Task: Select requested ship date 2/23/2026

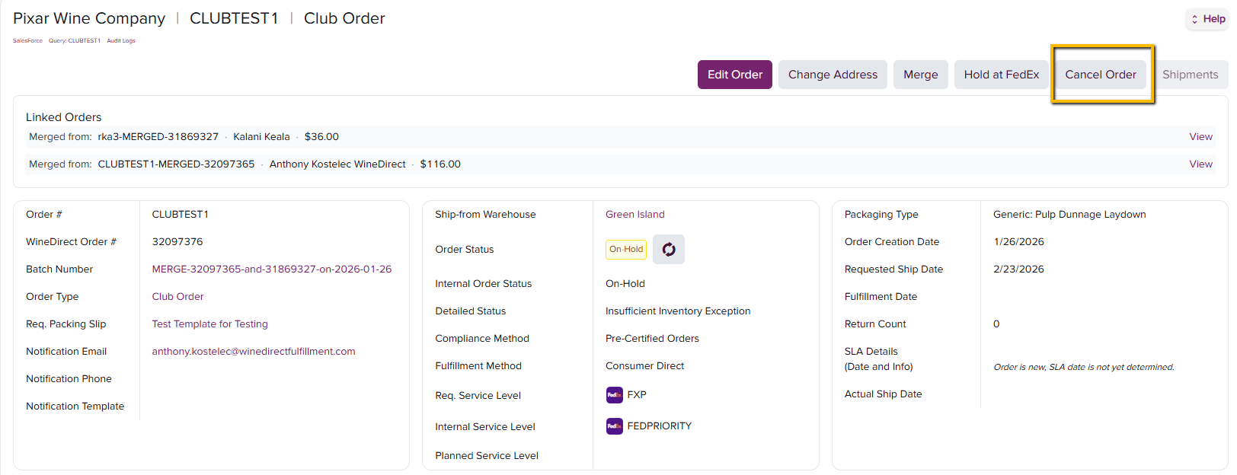Action: (1019, 269)
